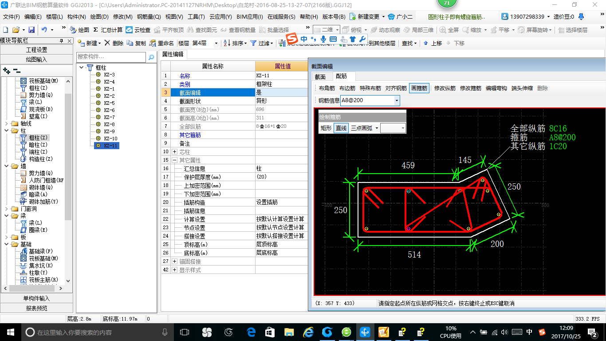Open the 构件(N) menu
This screenshot has width=606, height=341.
tap(77, 16)
